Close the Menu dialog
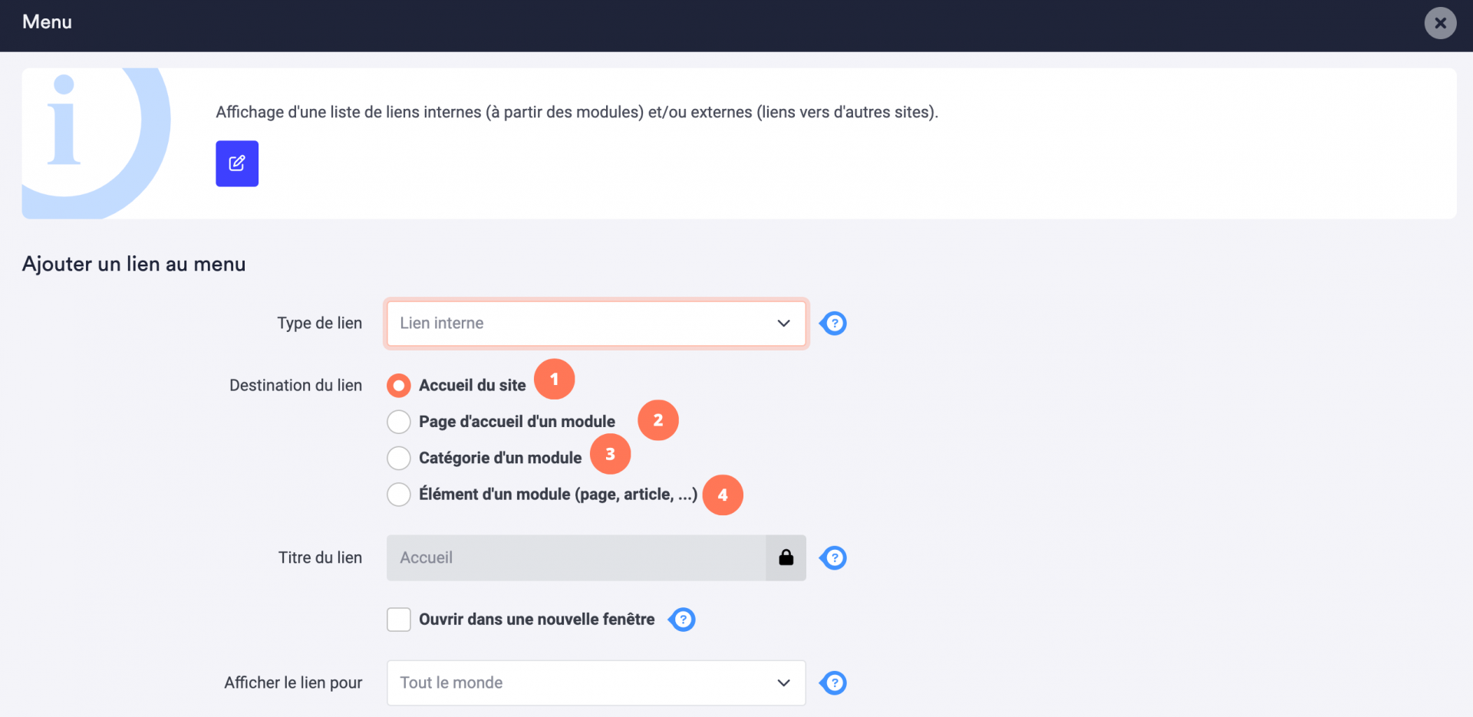Viewport: 1473px width, 717px height. pos(1440,23)
